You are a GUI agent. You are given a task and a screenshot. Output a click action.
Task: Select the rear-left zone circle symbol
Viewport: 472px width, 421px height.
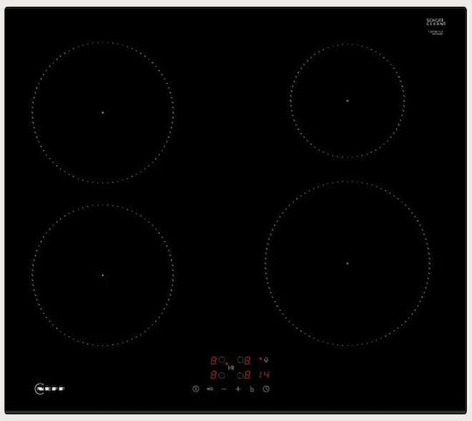[222, 360]
